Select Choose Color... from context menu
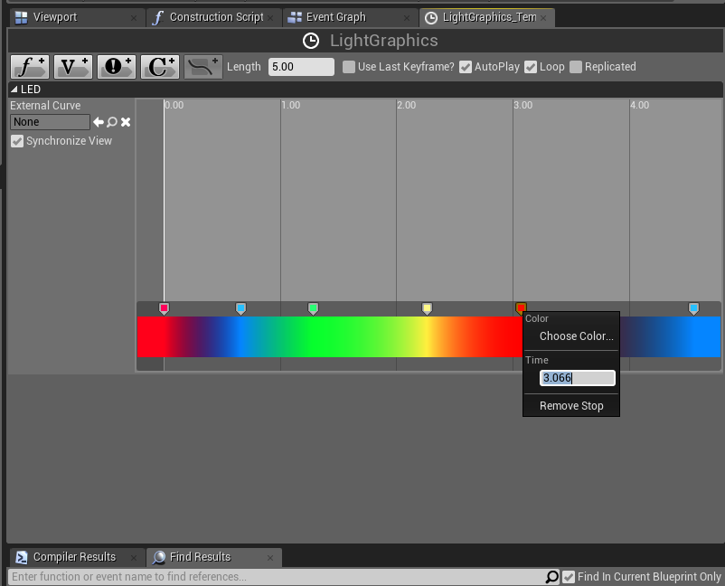725x586 pixels. tap(576, 336)
